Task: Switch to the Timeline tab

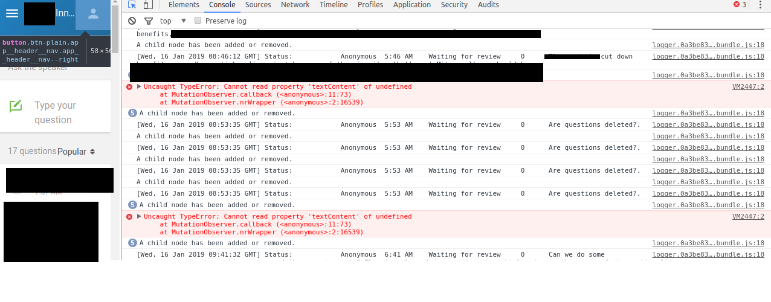Action: pyautogui.click(x=334, y=5)
